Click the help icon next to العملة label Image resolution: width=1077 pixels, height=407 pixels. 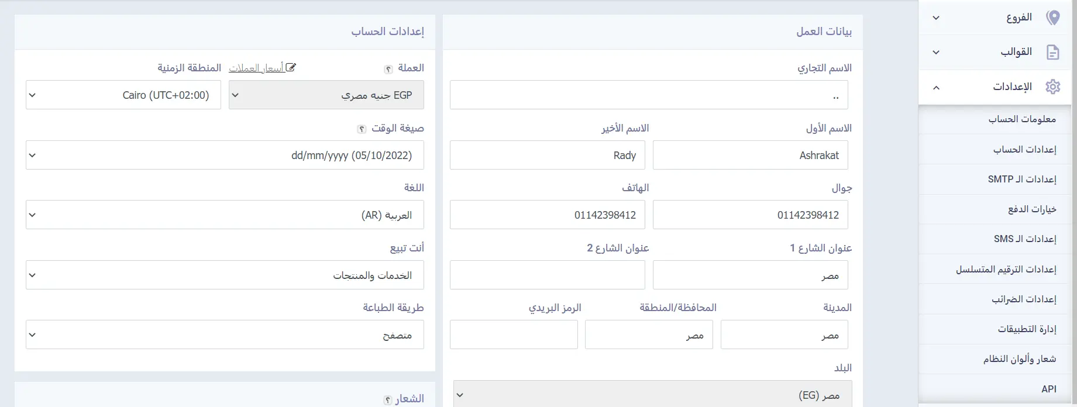tap(388, 69)
